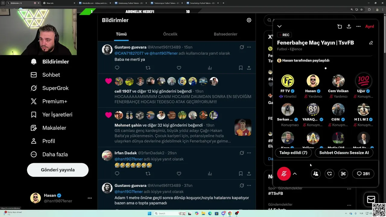Open more options for #TSvFB trend
Viewport: 386px width, 217px height.
pyautogui.click(x=349, y=189)
